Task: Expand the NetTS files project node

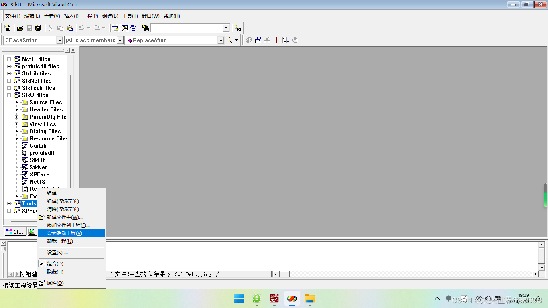Action: (9, 59)
